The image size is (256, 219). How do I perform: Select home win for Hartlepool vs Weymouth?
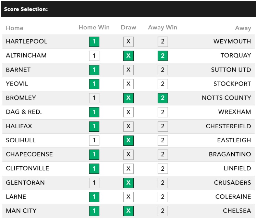[94, 42]
